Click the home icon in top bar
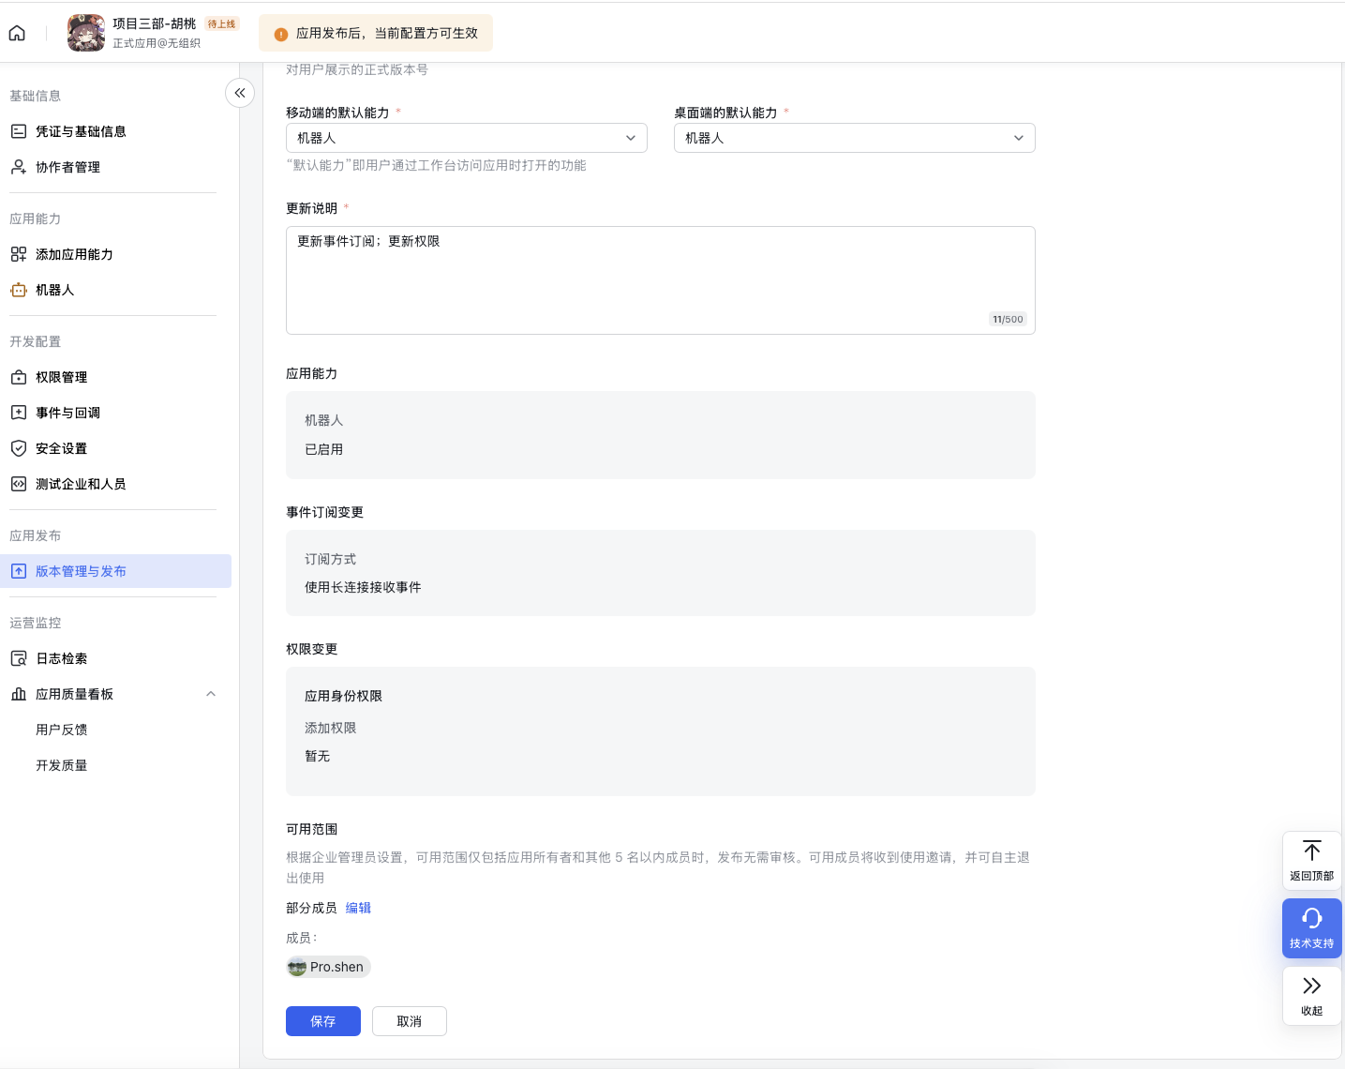 17,34
